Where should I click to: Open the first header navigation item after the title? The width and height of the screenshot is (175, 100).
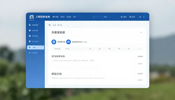tap(56, 17)
